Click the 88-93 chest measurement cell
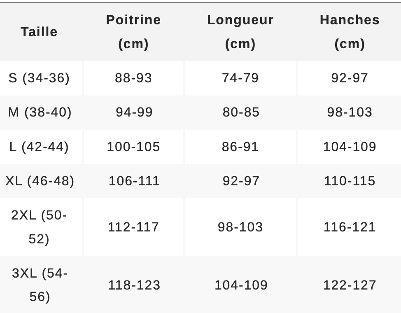The image size is (401, 313). 133,78
